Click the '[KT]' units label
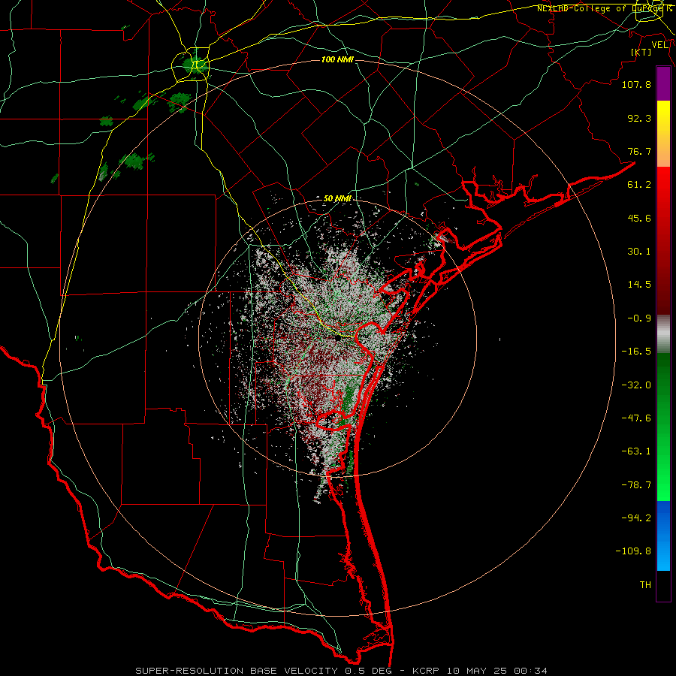 point(641,52)
